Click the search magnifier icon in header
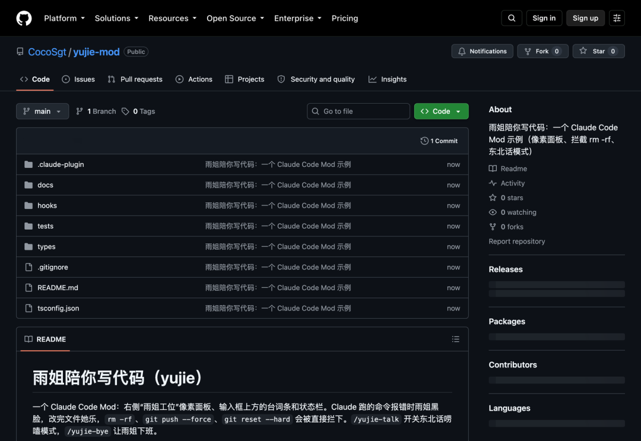The height and width of the screenshot is (441, 641). point(512,18)
